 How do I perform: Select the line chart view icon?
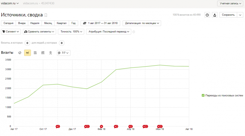28,53
